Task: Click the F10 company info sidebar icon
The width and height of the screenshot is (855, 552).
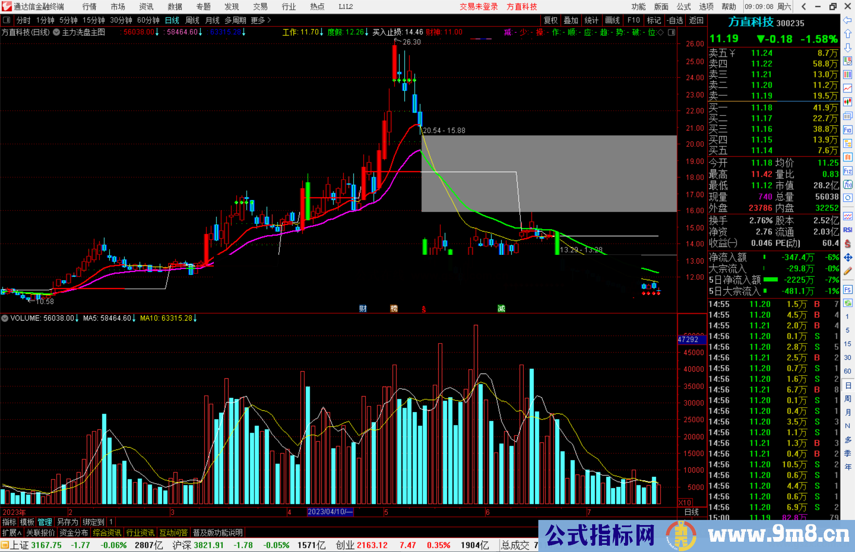Action: (x=847, y=130)
